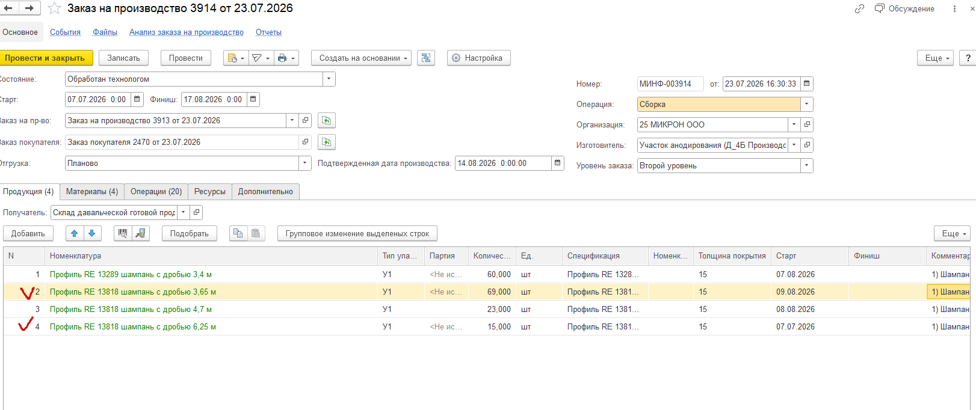
Task: Open the funnel filter icon menu
Action: point(260,58)
